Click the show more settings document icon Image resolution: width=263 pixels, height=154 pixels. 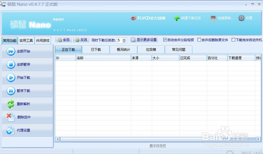(x=133, y=40)
